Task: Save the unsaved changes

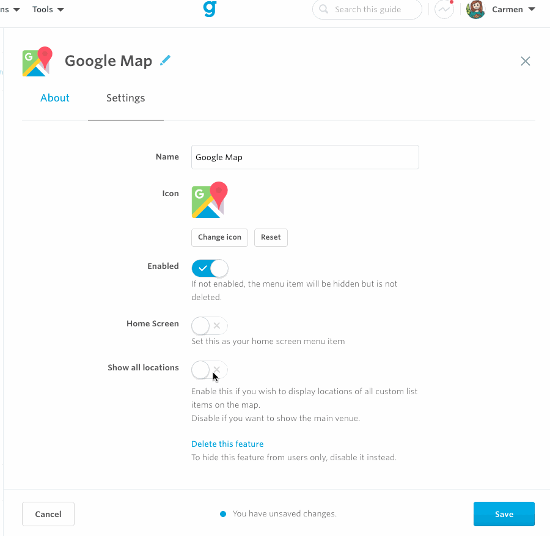Action: tap(504, 514)
